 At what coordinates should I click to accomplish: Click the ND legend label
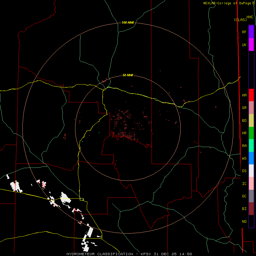244,222
